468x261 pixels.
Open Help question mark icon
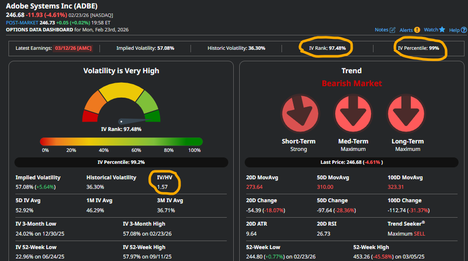464,30
